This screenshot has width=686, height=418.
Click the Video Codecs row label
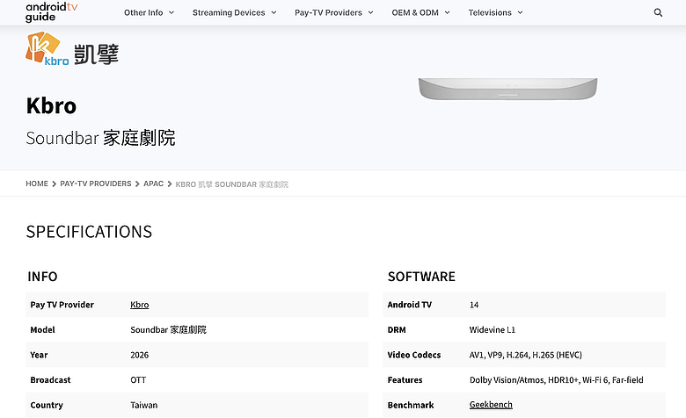(x=414, y=355)
